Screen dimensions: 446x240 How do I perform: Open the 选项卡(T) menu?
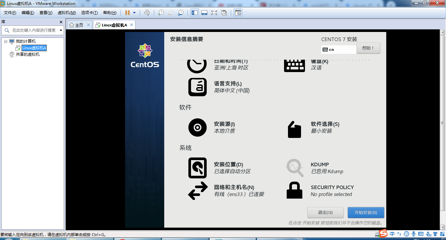click(x=89, y=13)
